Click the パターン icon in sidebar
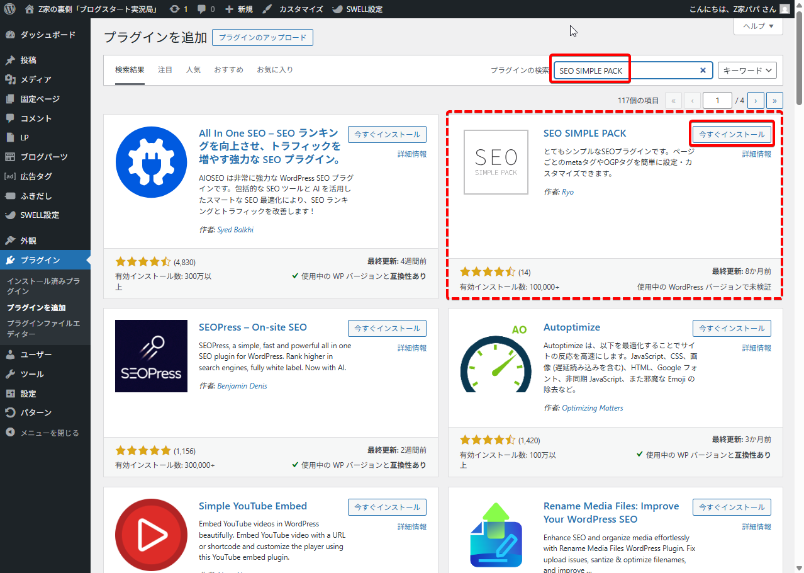 (10, 412)
